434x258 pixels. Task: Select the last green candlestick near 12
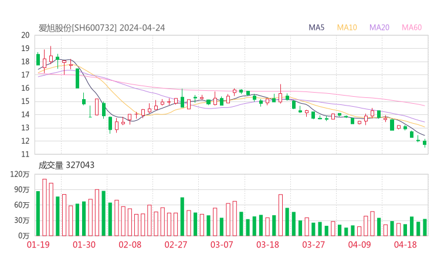point(425,143)
